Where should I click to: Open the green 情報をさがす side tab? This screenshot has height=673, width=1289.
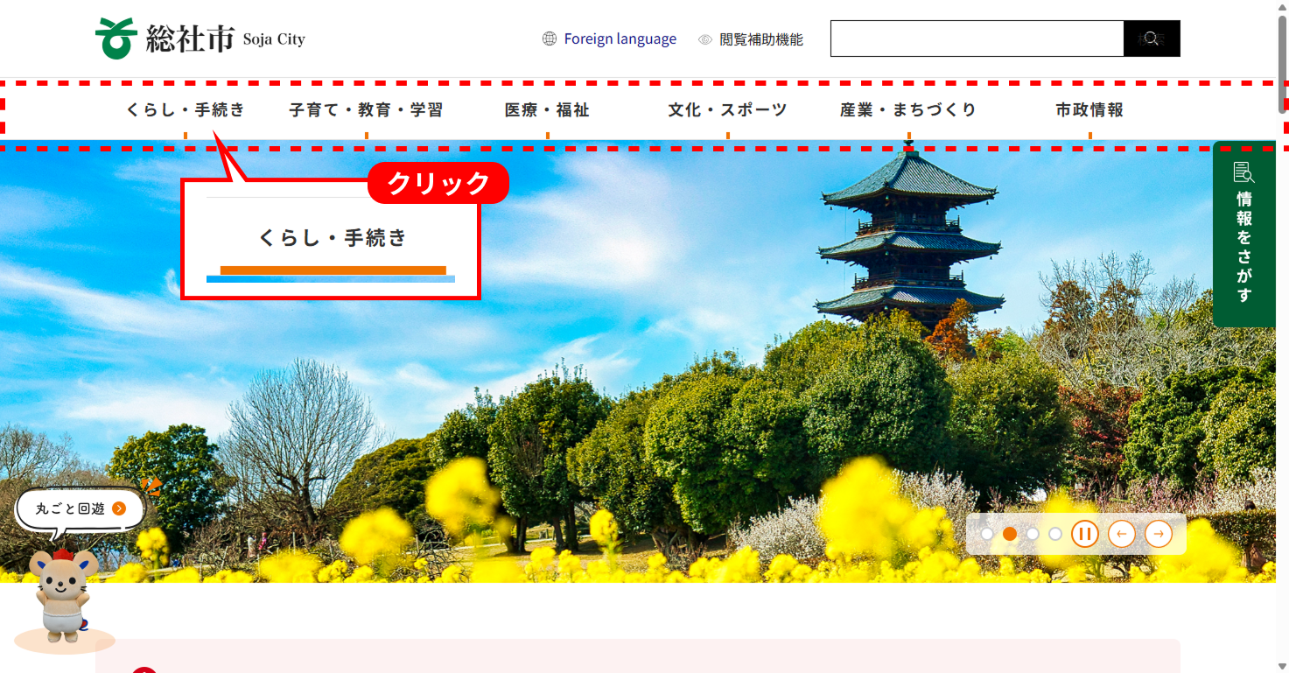pyautogui.click(x=1243, y=234)
